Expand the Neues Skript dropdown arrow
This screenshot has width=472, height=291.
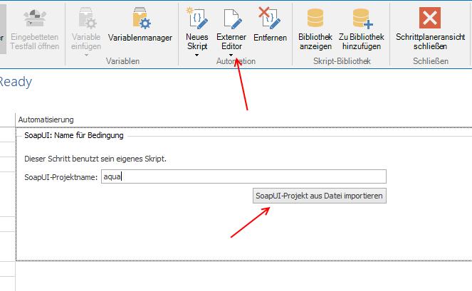pyautogui.click(x=196, y=55)
